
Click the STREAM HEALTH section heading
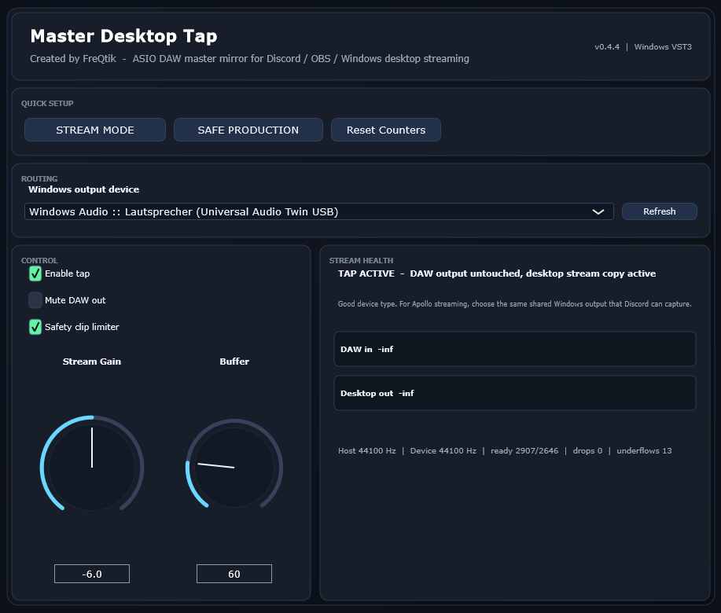click(361, 261)
